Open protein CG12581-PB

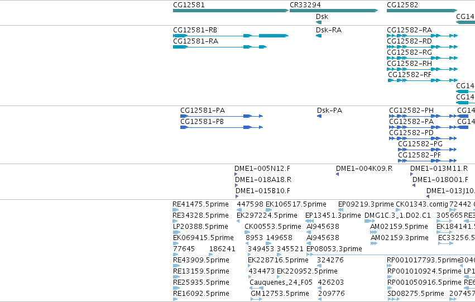click(222, 127)
